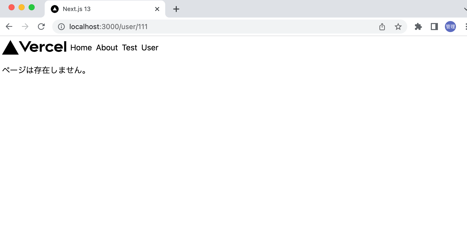This screenshot has height=249, width=467.
Task: Click the Vercel triangle logo
Action: [x=11, y=48]
